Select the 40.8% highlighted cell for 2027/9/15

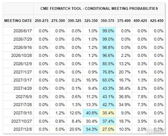coord(91,113)
